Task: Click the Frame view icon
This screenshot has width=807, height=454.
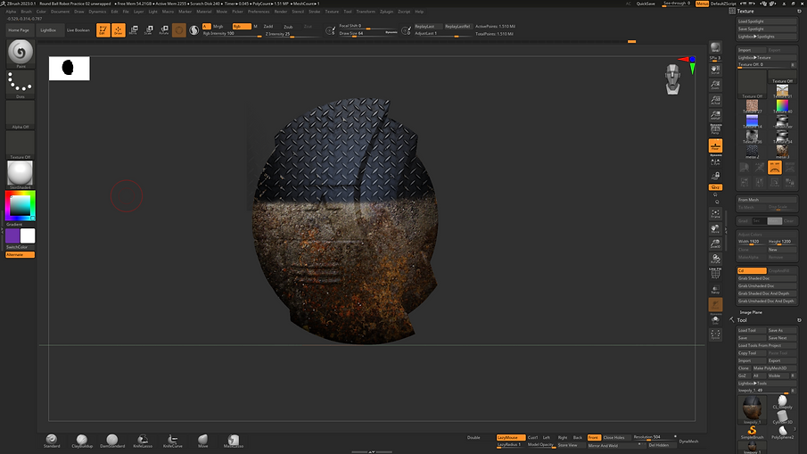Action: 715,213
